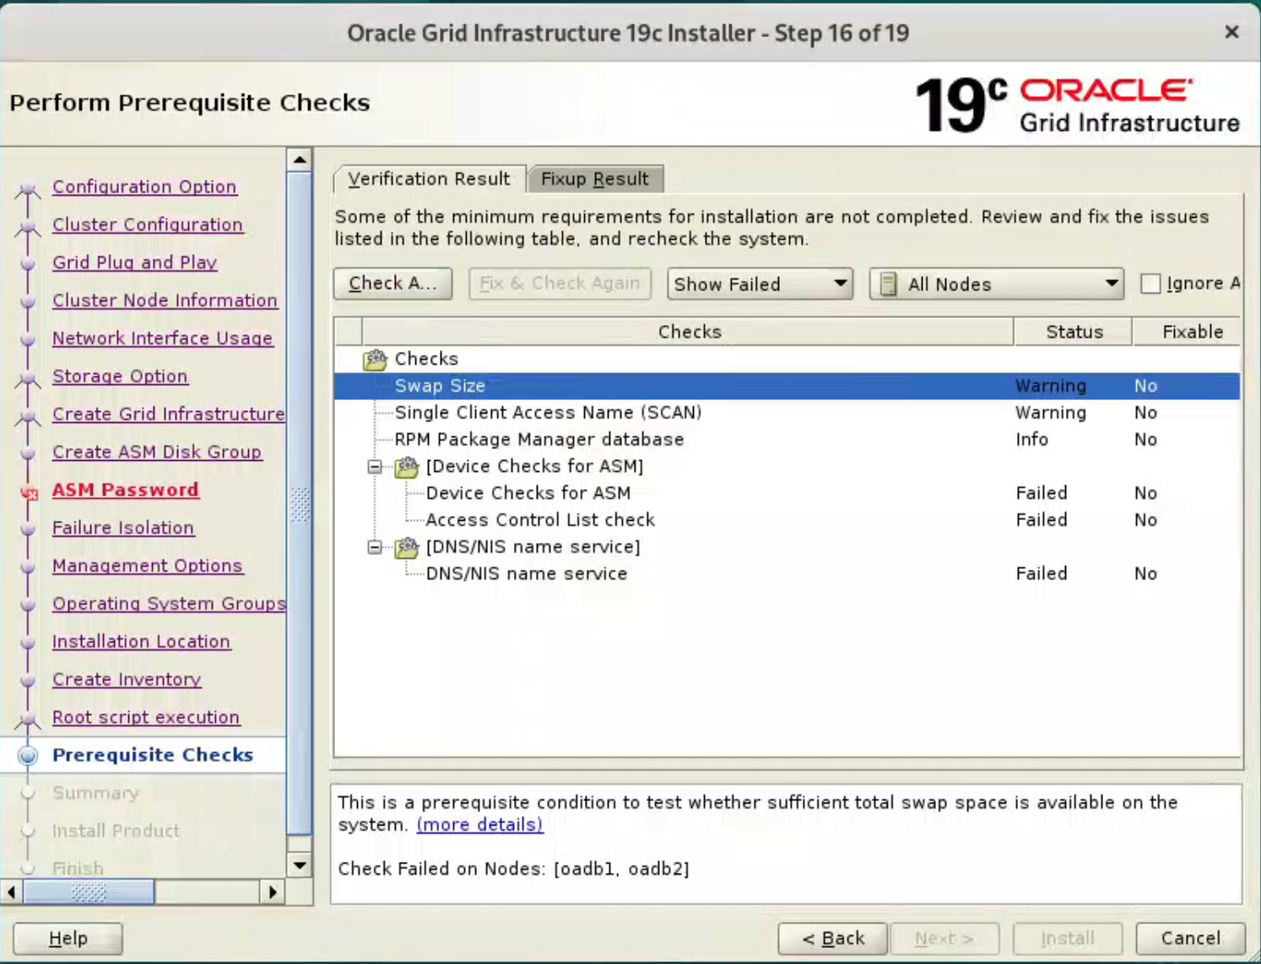Click the sidebar scroll up arrow

pyautogui.click(x=300, y=160)
